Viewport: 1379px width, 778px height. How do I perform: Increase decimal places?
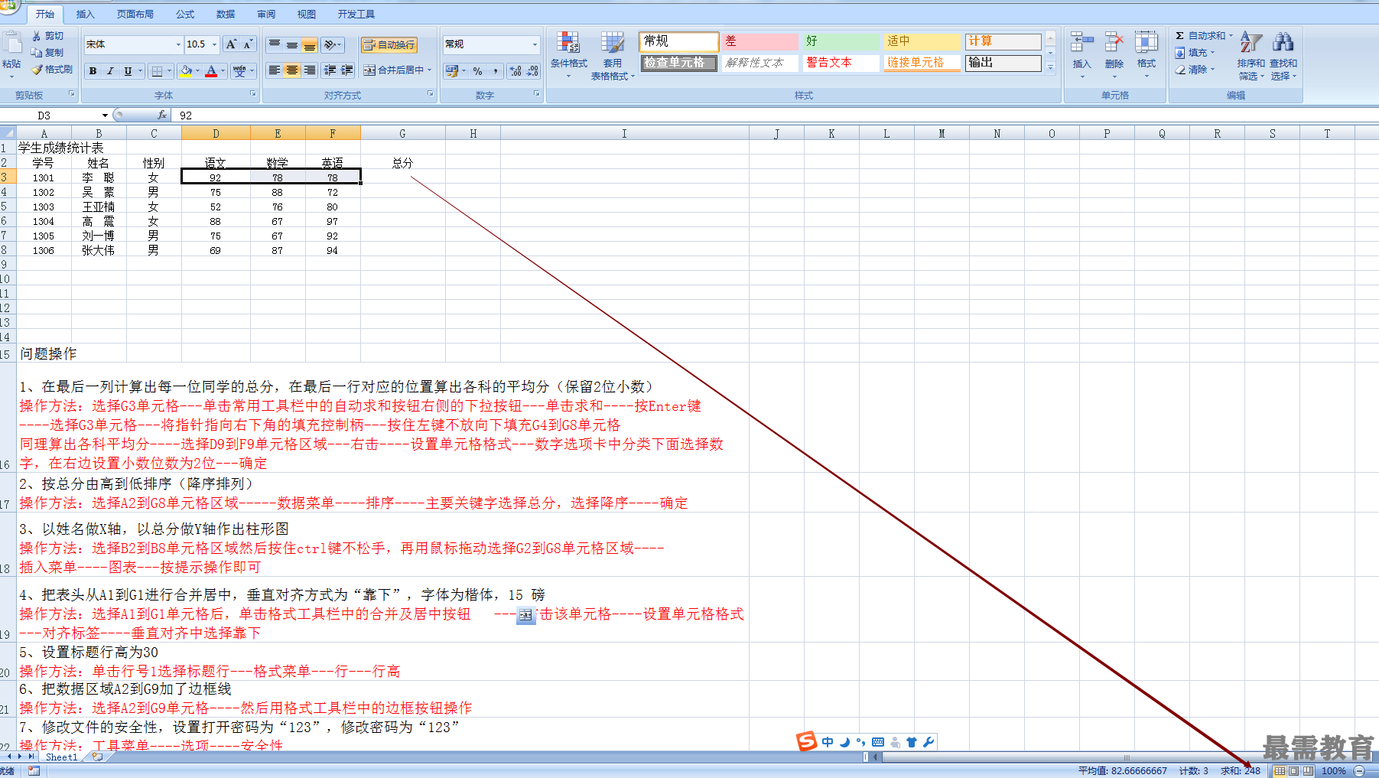516,71
